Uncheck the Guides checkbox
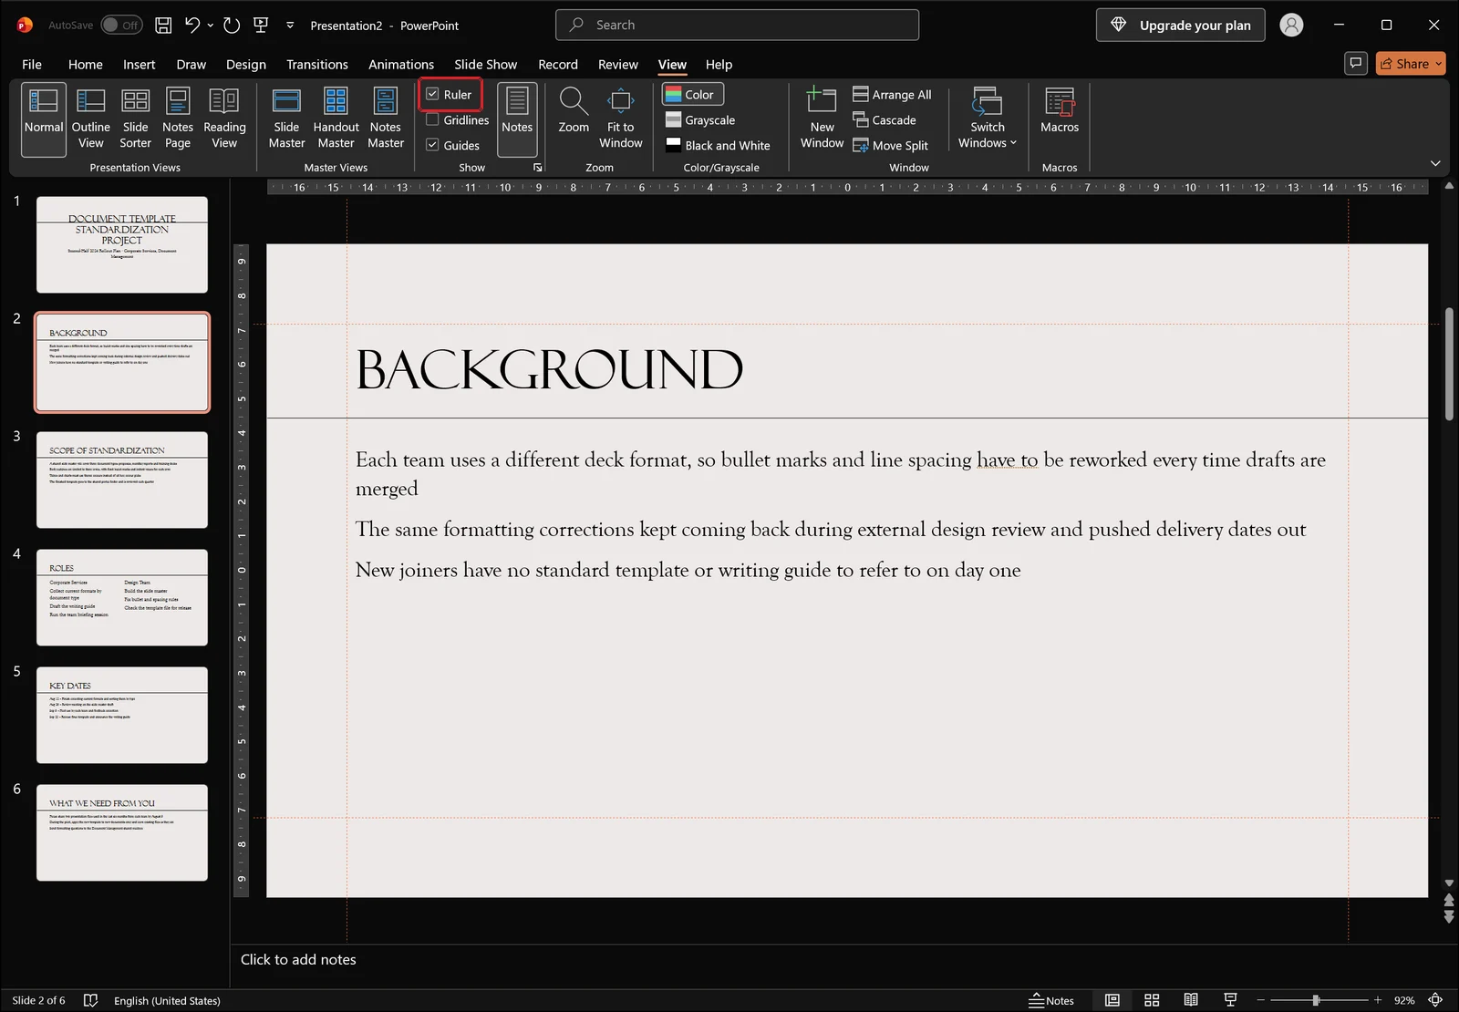Image resolution: width=1459 pixels, height=1012 pixels. (x=432, y=145)
